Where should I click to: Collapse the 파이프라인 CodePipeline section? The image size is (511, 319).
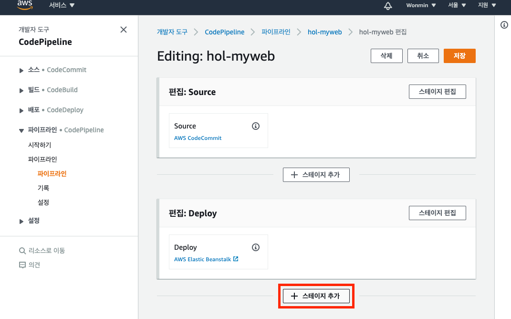pos(21,130)
